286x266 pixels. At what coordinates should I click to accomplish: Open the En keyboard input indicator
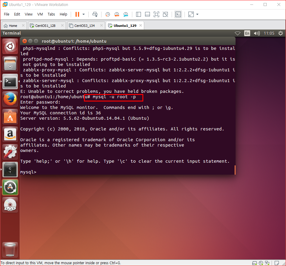coord(247,33)
